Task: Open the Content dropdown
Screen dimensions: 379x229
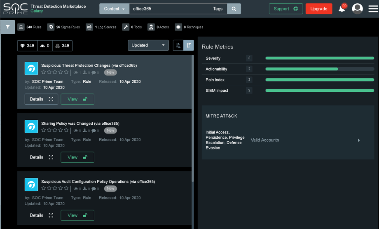Action: [x=115, y=9]
